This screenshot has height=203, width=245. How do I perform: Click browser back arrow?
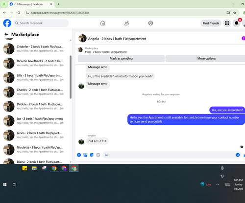pyautogui.click(x=4, y=13)
